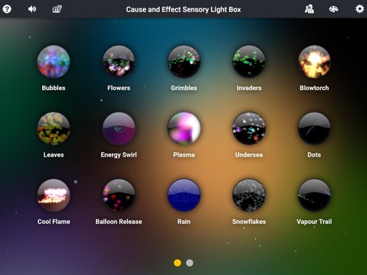367x275 pixels.
Task: Open the gallery pictures icon in the top bar
Action: point(57,9)
